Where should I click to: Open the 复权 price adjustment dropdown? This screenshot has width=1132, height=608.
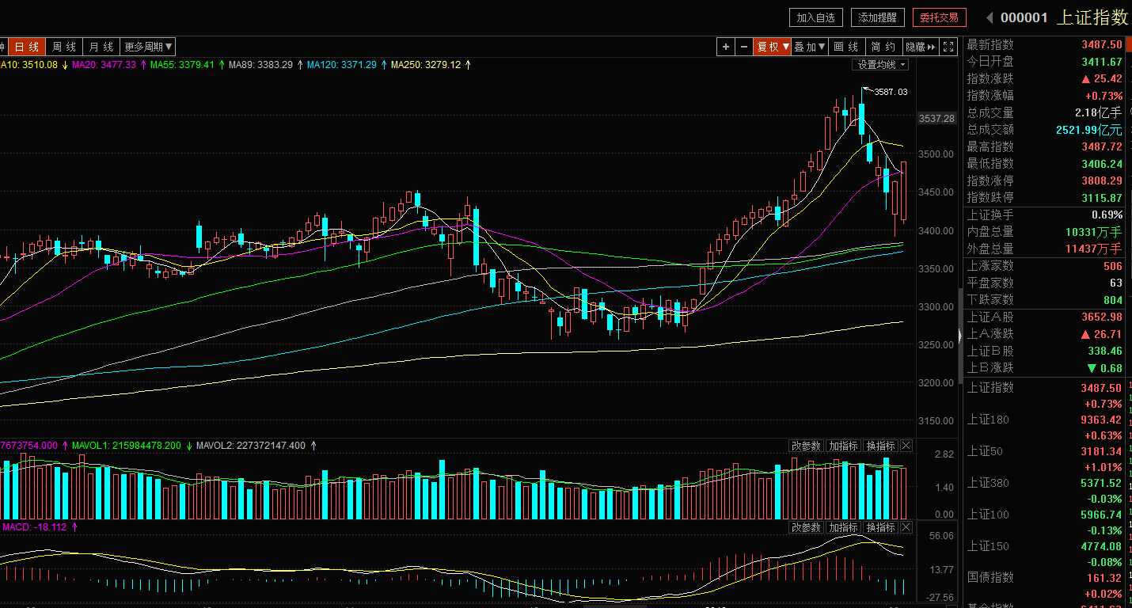pos(773,47)
